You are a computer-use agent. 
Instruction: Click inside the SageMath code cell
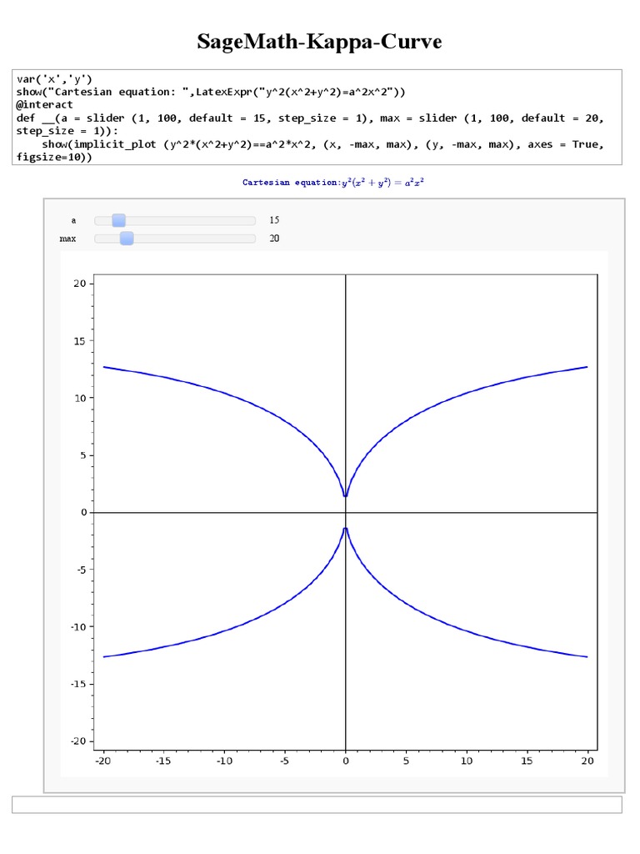317,117
